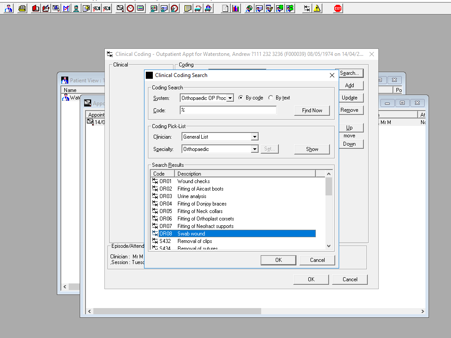
Task: Select OR04 Fitting of Donjoy braces
Action: (233, 204)
